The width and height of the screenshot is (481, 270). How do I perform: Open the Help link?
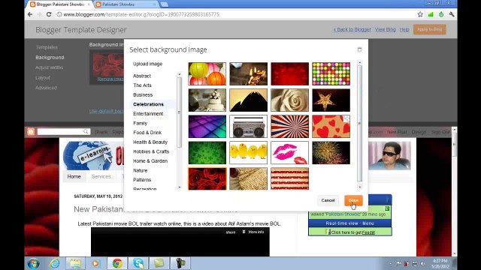404,30
